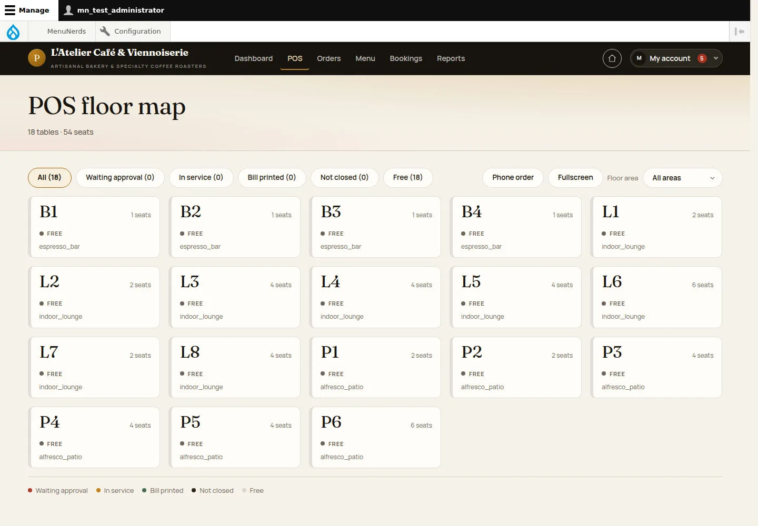Open table P4 card
The image size is (758, 526).
[x=94, y=438]
